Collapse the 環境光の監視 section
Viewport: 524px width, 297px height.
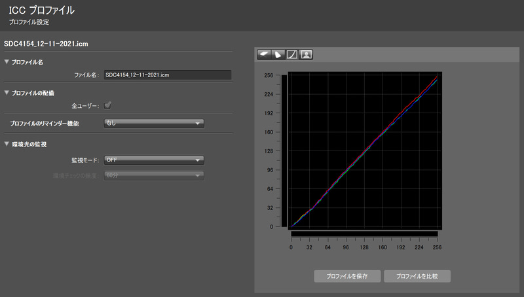[7, 144]
